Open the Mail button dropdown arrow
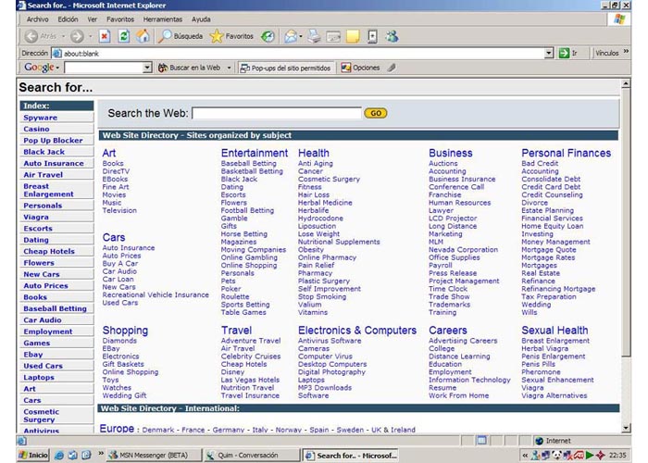Viewport: 648px width, 463px height. (301, 36)
